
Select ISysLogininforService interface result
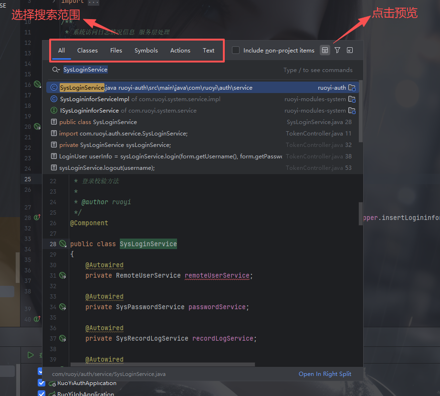pos(202,111)
